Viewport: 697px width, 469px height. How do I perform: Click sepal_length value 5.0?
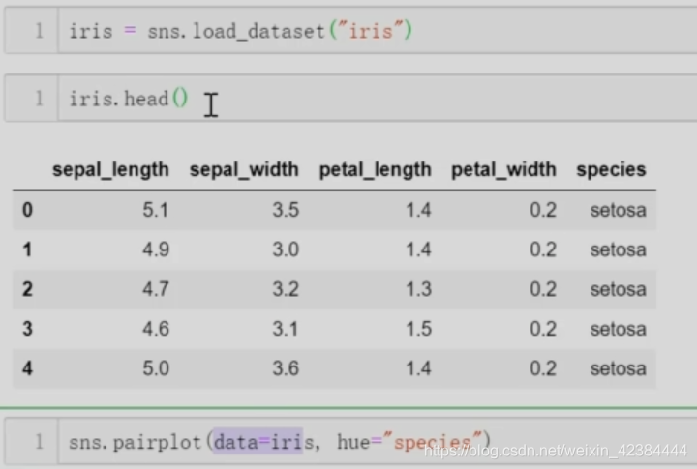156,368
